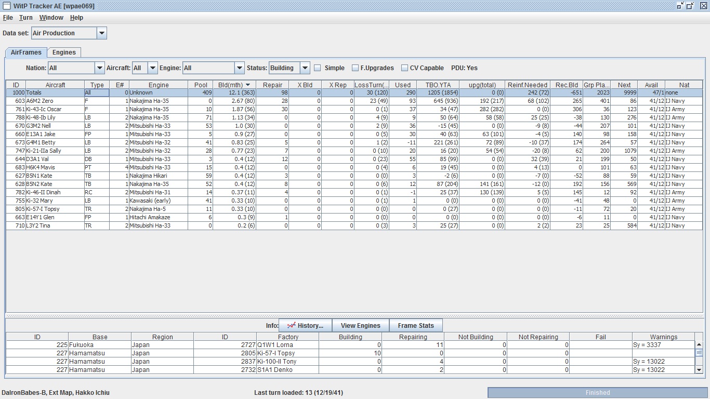This screenshot has height=399, width=710.
Task: Click the sort arrow in Bld(mth) header
Action: point(248,85)
